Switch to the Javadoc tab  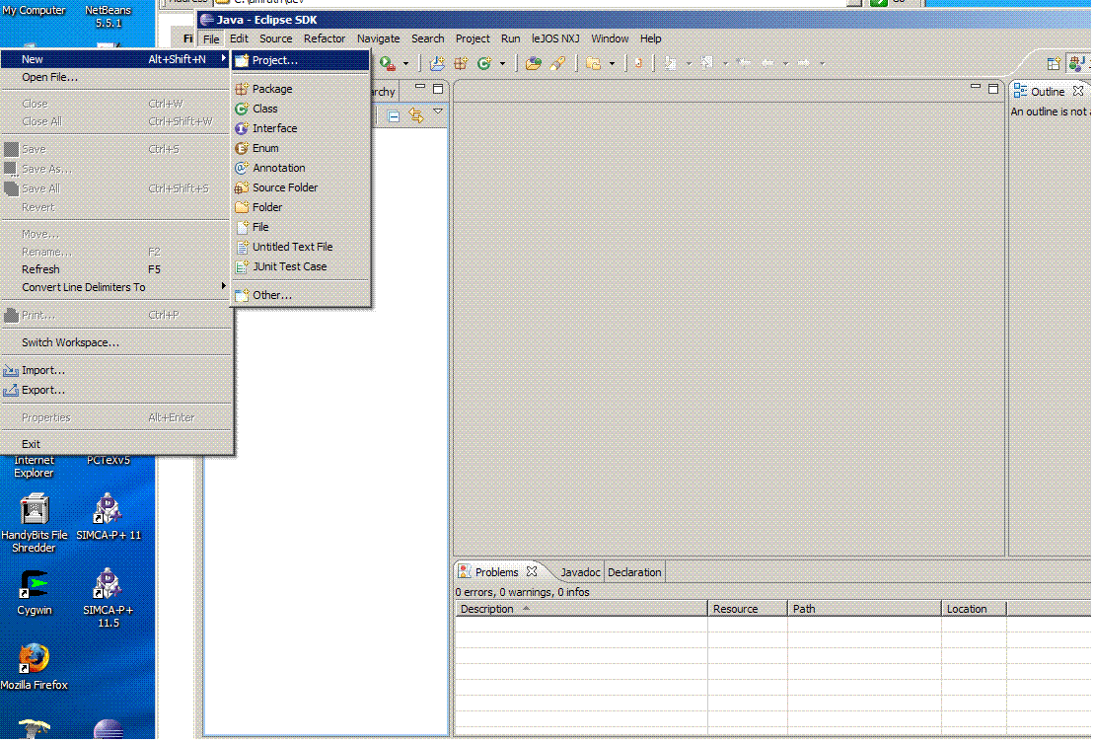click(580, 572)
